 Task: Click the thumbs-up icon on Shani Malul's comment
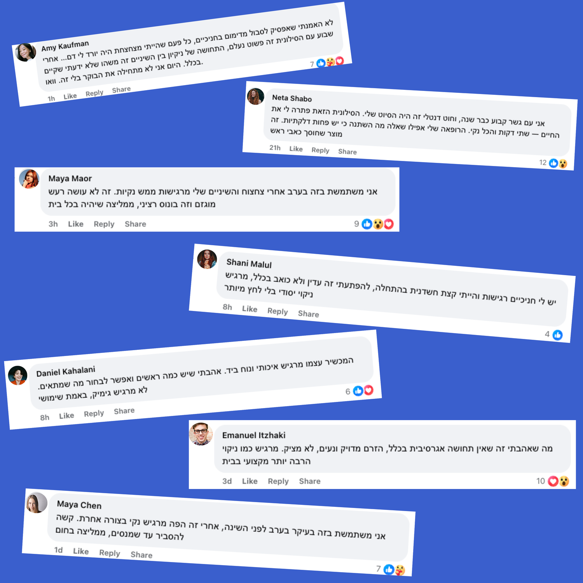557,335
